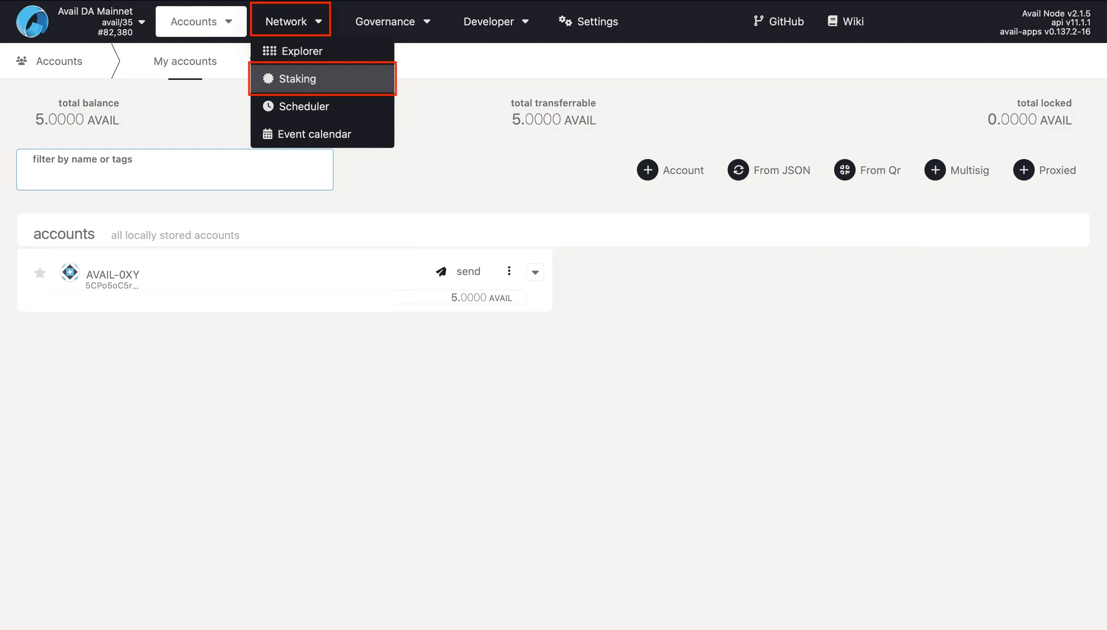1107x630 pixels.
Task: Select Event calendar from Network menu
Action: pos(322,134)
